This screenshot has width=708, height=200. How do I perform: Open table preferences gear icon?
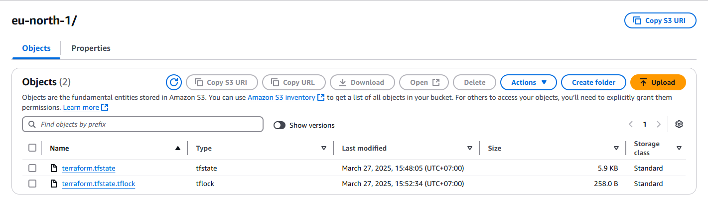[679, 124]
